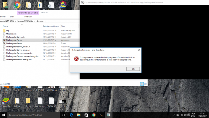Switch Explorer to details view
Image resolution: width=209 pixels, height=118 pixels.
(x=142, y=84)
